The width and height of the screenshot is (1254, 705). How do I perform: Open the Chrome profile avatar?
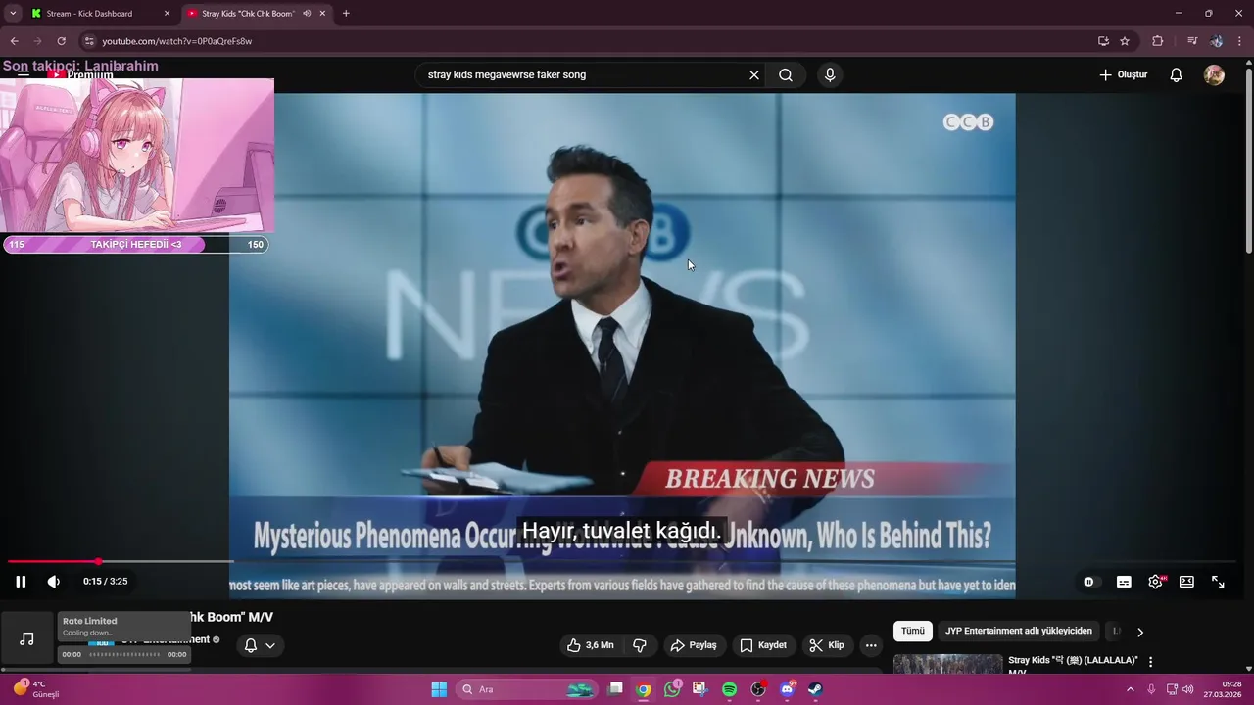[x=1216, y=41]
